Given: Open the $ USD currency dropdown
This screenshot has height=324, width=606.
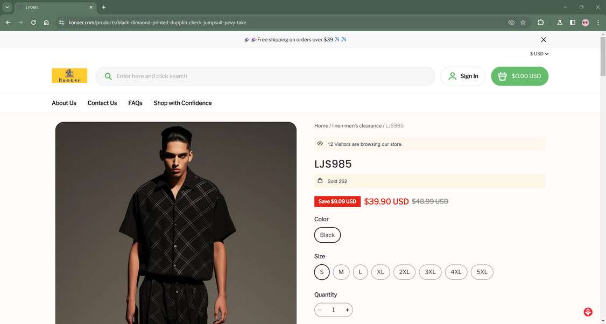Looking at the screenshot, I should tap(538, 53).
